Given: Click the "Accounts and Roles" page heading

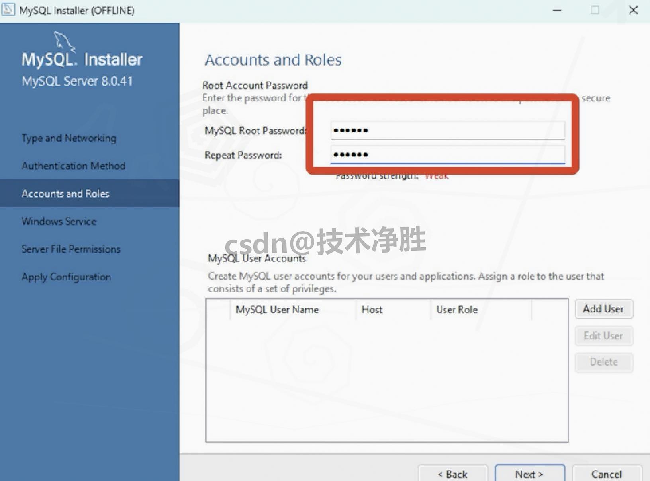Looking at the screenshot, I should pyautogui.click(x=273, y=60).
